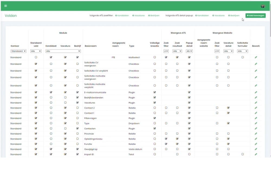271x169 pixels.
Task: Open the Kantoor filter dropdown
Action: coord(18,51)
